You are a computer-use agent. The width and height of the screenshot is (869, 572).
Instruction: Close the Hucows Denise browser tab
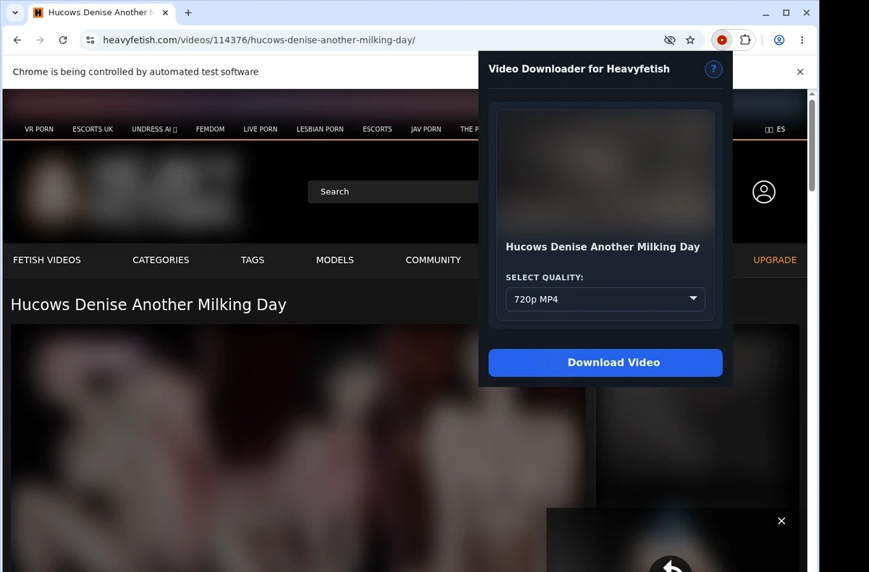[164, 12]
